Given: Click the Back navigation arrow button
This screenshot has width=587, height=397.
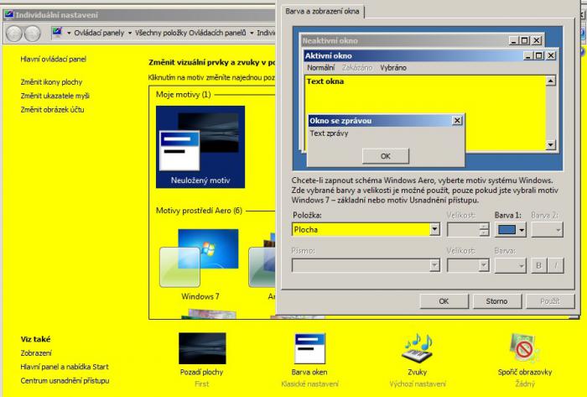Looking at the screenshot, I should click(18, 33).
